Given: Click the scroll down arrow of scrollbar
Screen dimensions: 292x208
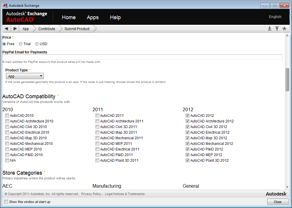Looking at the screenshot, I should click(287, 187).
